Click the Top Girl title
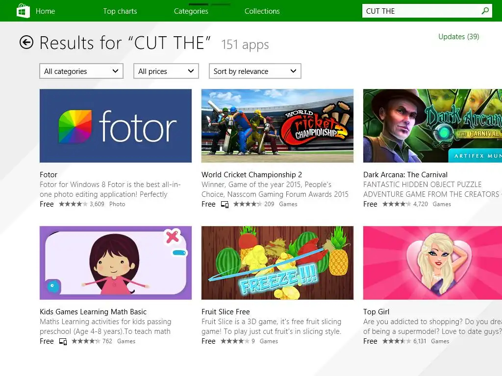This screenshot has width=502, height=376. (376, 312)
